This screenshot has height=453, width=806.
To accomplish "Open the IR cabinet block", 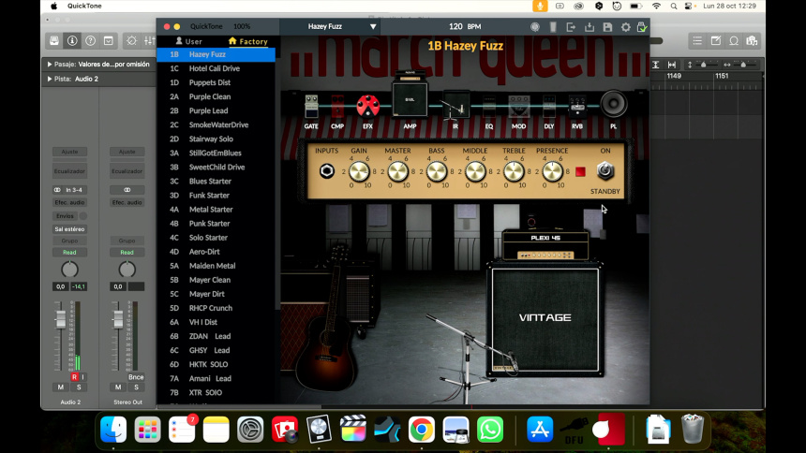I will 455,105.
